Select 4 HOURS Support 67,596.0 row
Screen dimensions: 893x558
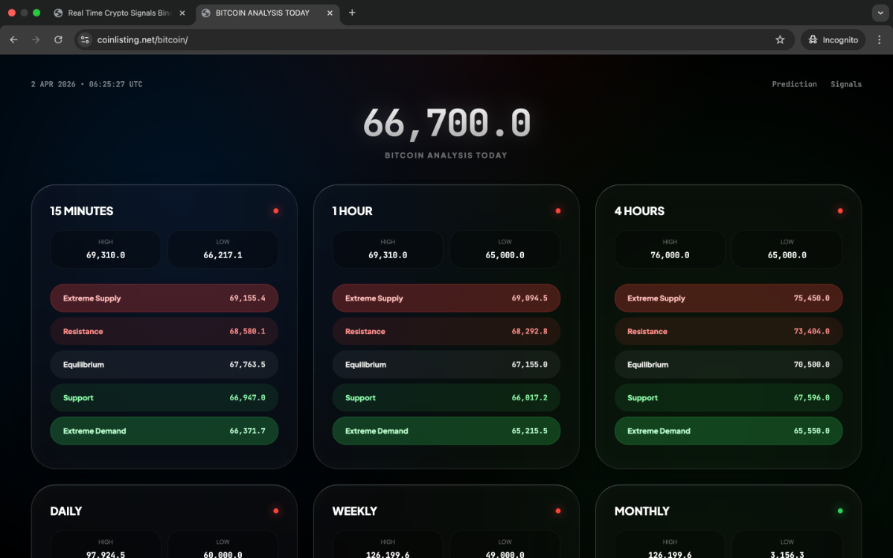(x=729, y=398)
